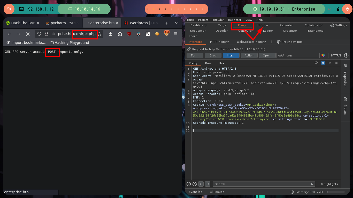Open Burp Settings with the gear
353x198 pixels.
coord(339,25)
